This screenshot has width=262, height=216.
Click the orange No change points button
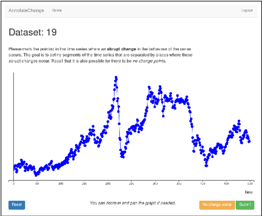(217, 205)
